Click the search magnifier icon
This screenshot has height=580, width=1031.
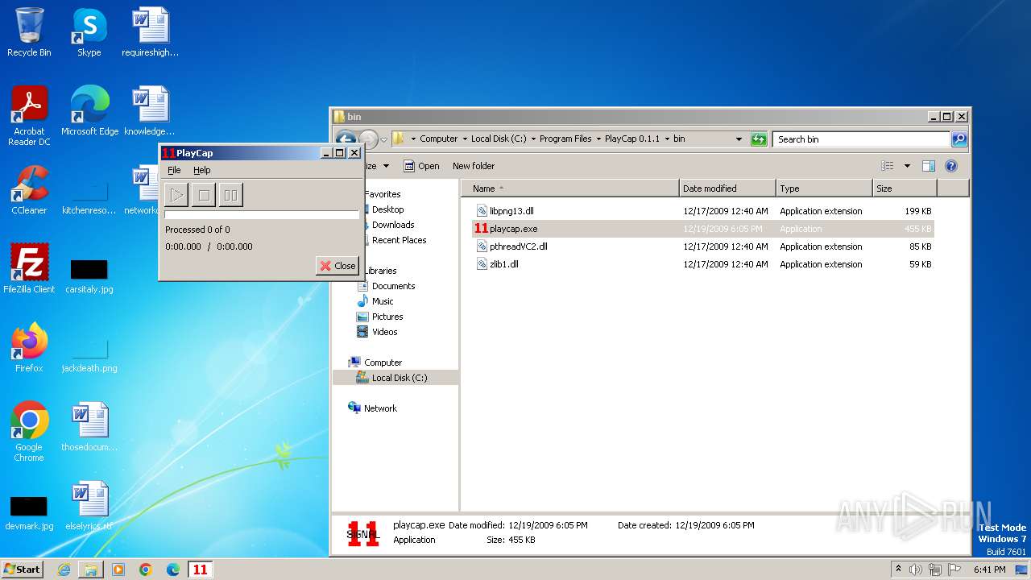959,139
